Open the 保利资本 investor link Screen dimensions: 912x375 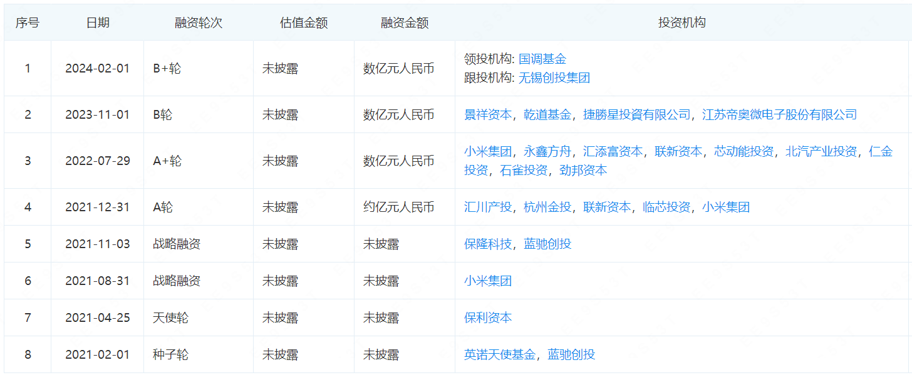(488, 317)
